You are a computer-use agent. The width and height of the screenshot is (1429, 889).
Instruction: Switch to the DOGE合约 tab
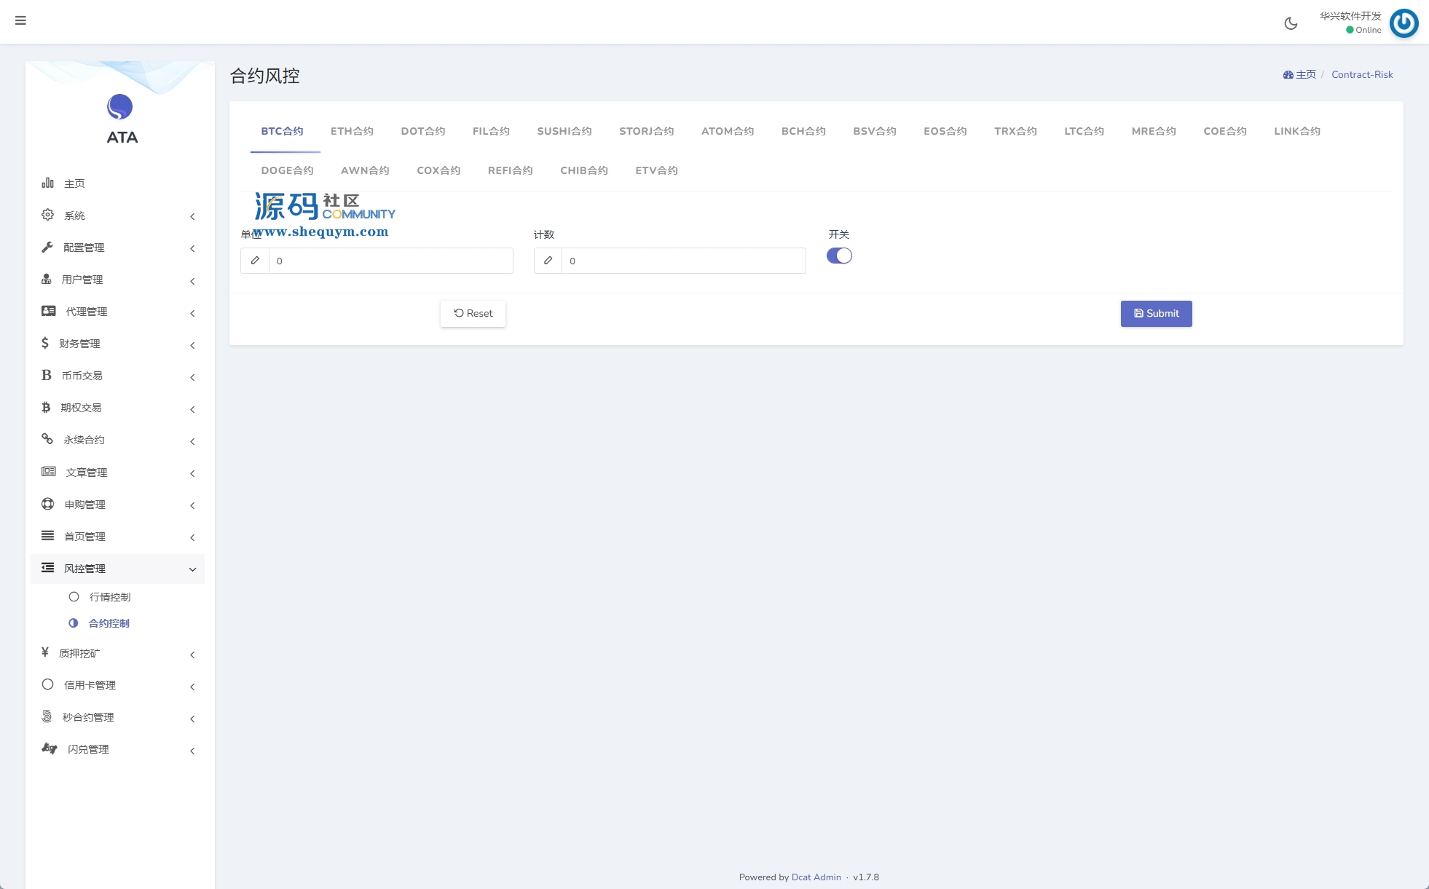click(x=287, y=170)
